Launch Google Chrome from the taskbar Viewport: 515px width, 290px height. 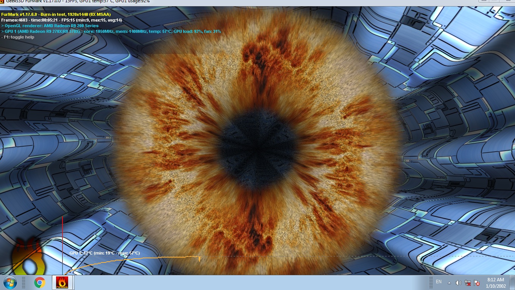tap(40, 282)
